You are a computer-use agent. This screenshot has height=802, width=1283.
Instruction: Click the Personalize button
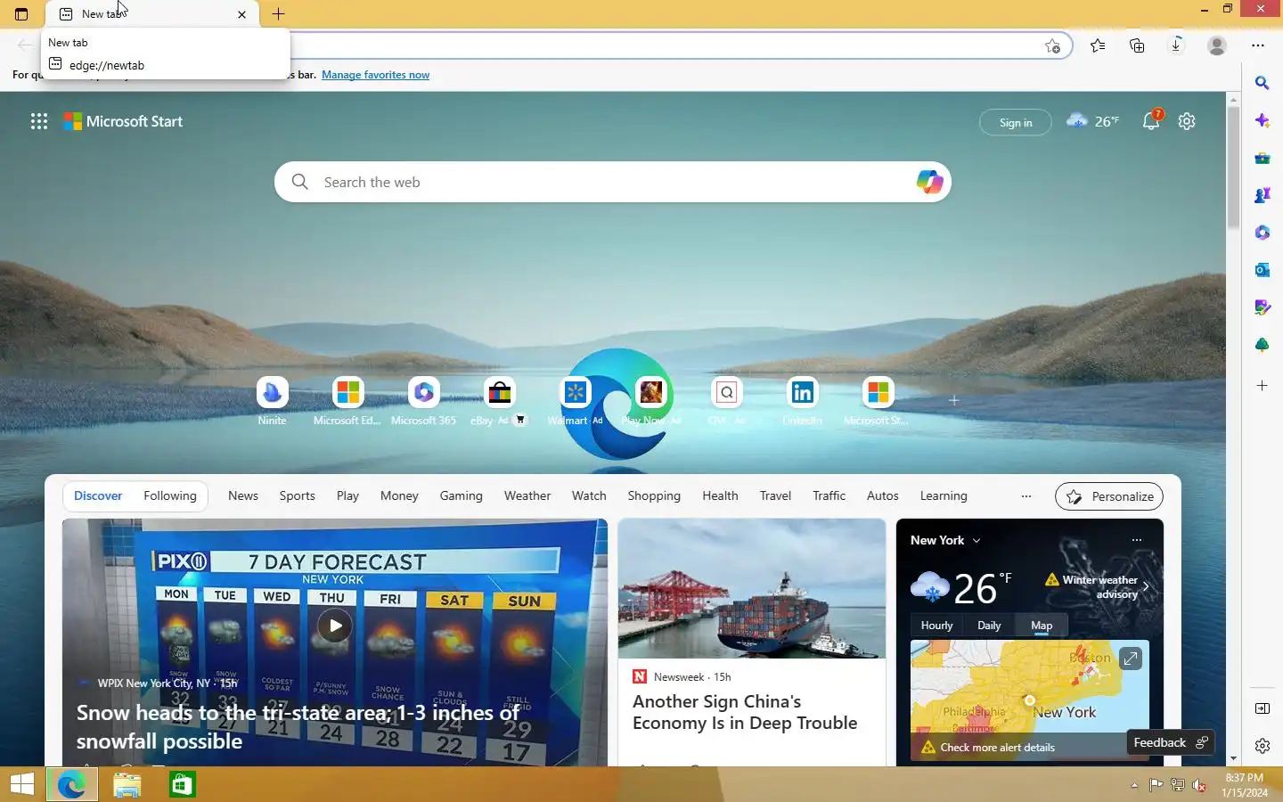[x=1109, y=496]
